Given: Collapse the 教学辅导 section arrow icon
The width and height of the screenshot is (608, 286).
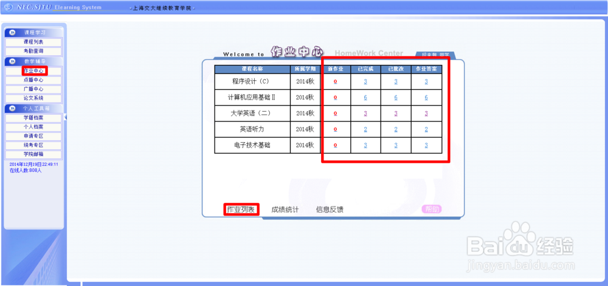Looking at the screenshot, I should pos(12,61).
